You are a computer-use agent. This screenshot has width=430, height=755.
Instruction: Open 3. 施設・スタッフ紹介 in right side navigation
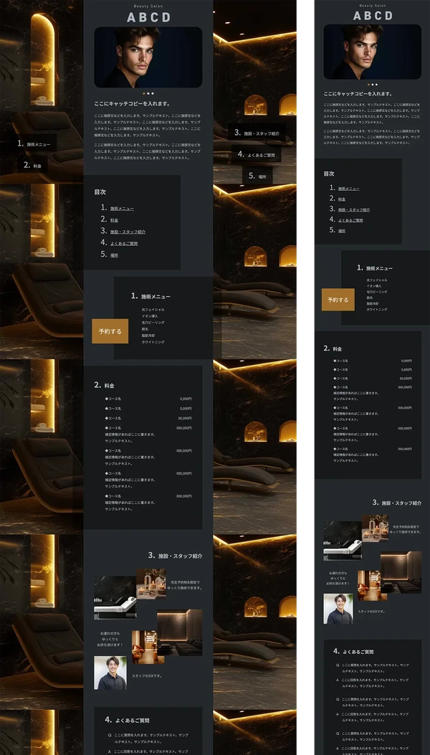point(256,133)
